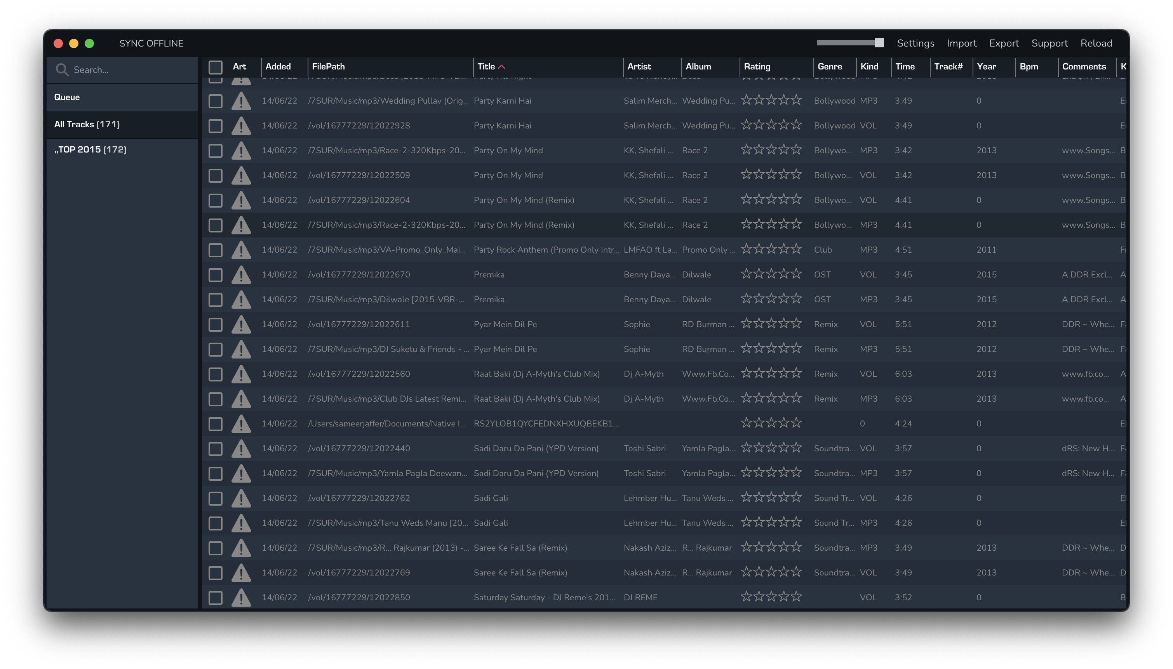Toggle the select-all checkbox in header

[x=215, y=67]
